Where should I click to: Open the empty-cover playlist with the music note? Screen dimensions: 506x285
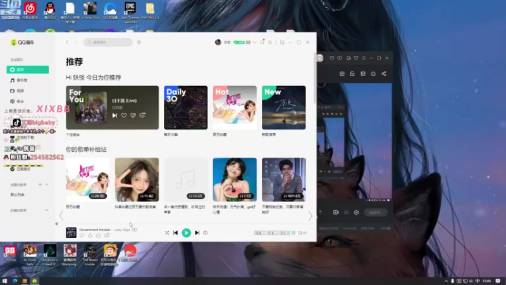click(x=185, y=180)
